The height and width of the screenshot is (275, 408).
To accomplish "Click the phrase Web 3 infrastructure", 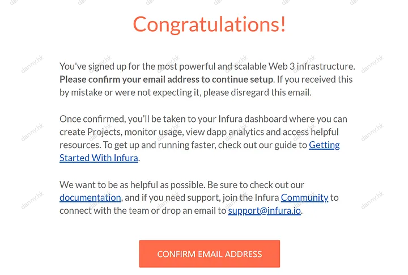I will (312, 66).
